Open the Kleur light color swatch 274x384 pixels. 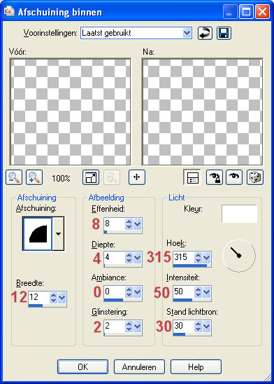click(239, 214)
